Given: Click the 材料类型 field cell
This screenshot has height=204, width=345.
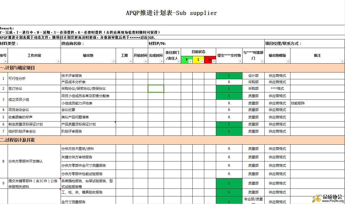Looking at the screenshot, I should tap(30, 44).
